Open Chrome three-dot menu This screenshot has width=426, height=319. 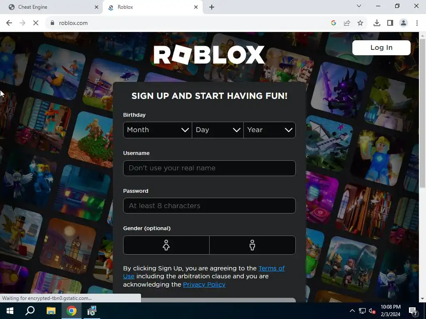point(417,23)
